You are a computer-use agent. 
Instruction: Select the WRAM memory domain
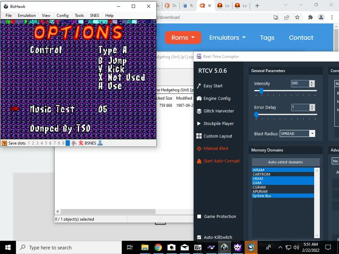[x=283, y=170]
